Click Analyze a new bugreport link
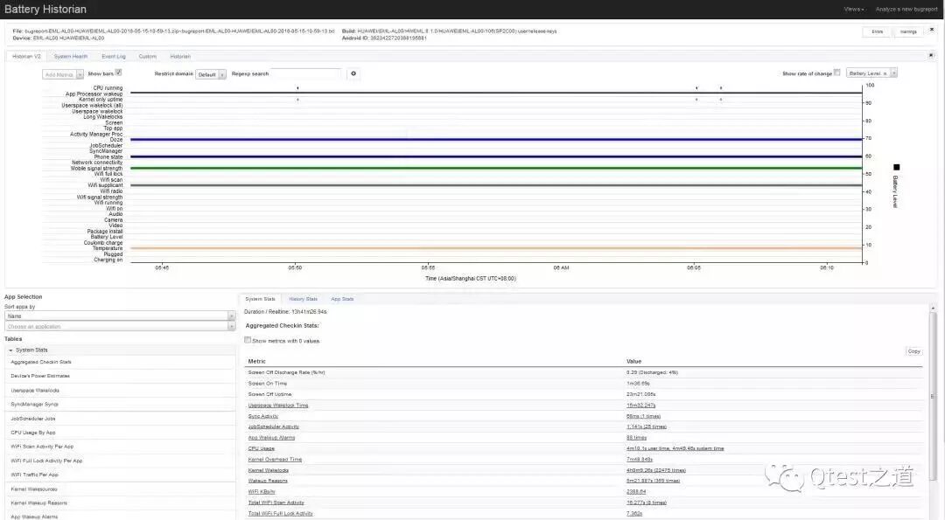The image size is (945, 520). click(x=906, y=9)
